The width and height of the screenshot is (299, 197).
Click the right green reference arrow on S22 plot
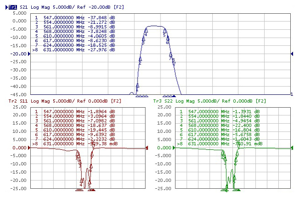[293, 148]
